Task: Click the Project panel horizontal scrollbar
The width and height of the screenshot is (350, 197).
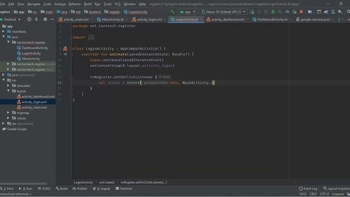Action: (x=24, y=184)
